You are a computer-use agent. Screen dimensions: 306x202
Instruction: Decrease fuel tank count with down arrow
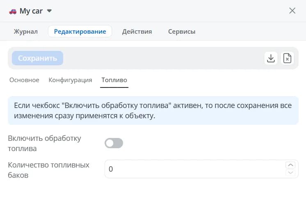point(290,172)
